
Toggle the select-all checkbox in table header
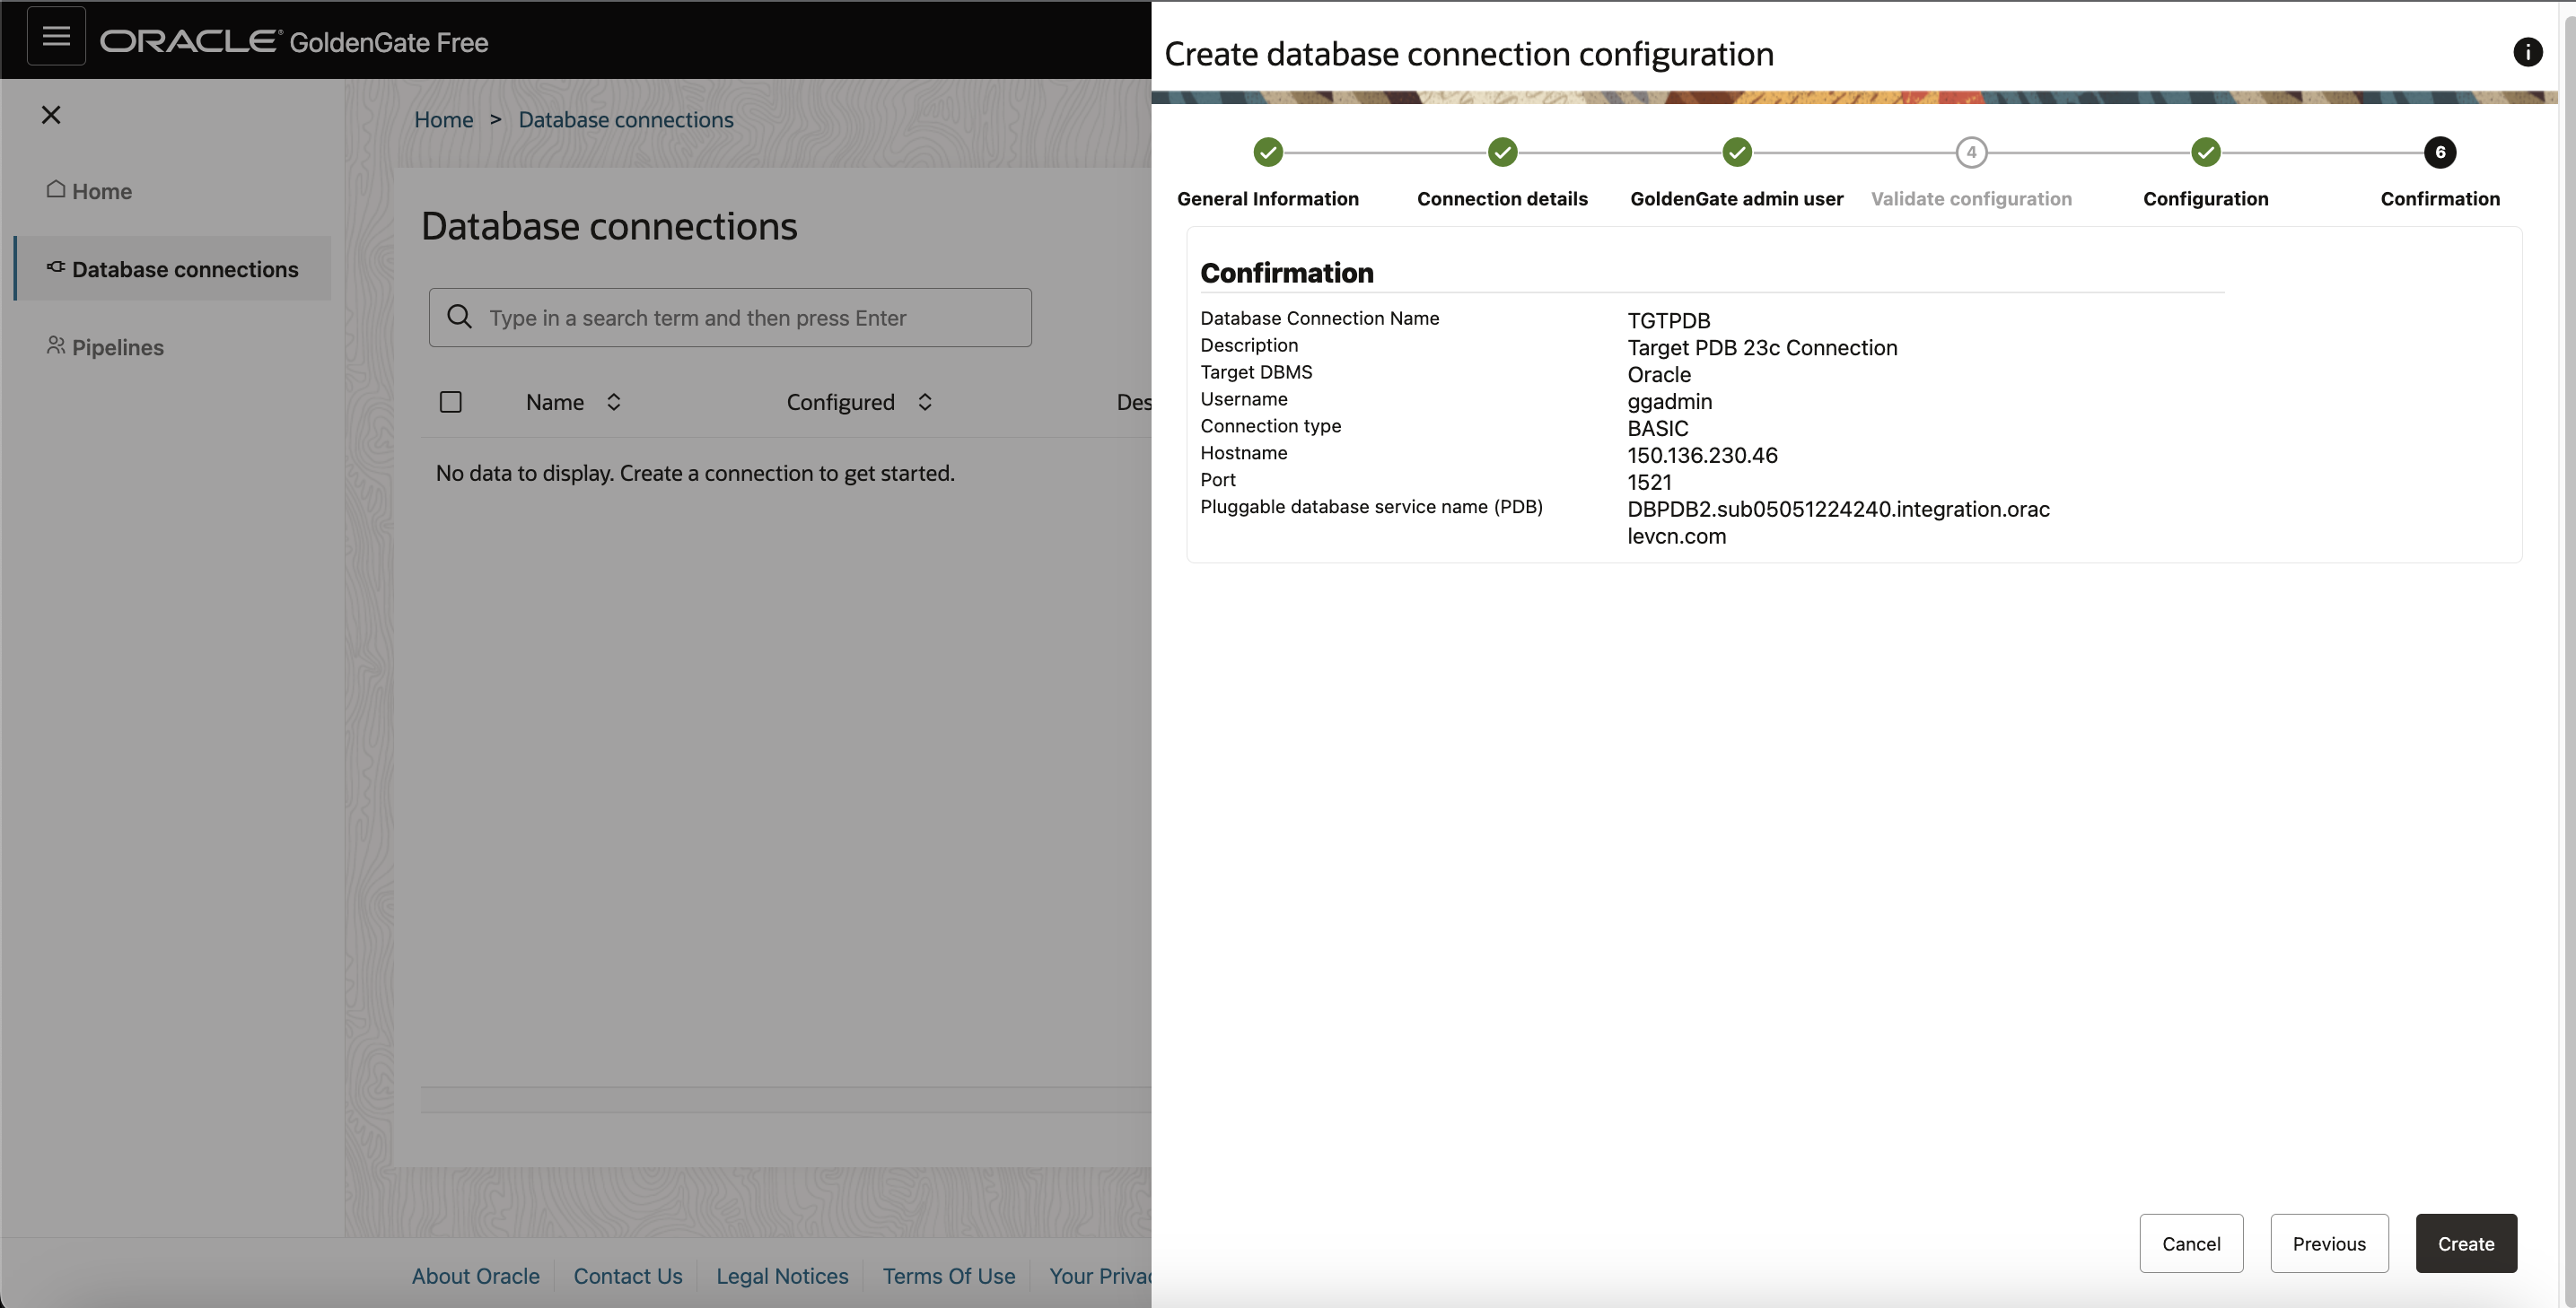(x=451, y=402)
